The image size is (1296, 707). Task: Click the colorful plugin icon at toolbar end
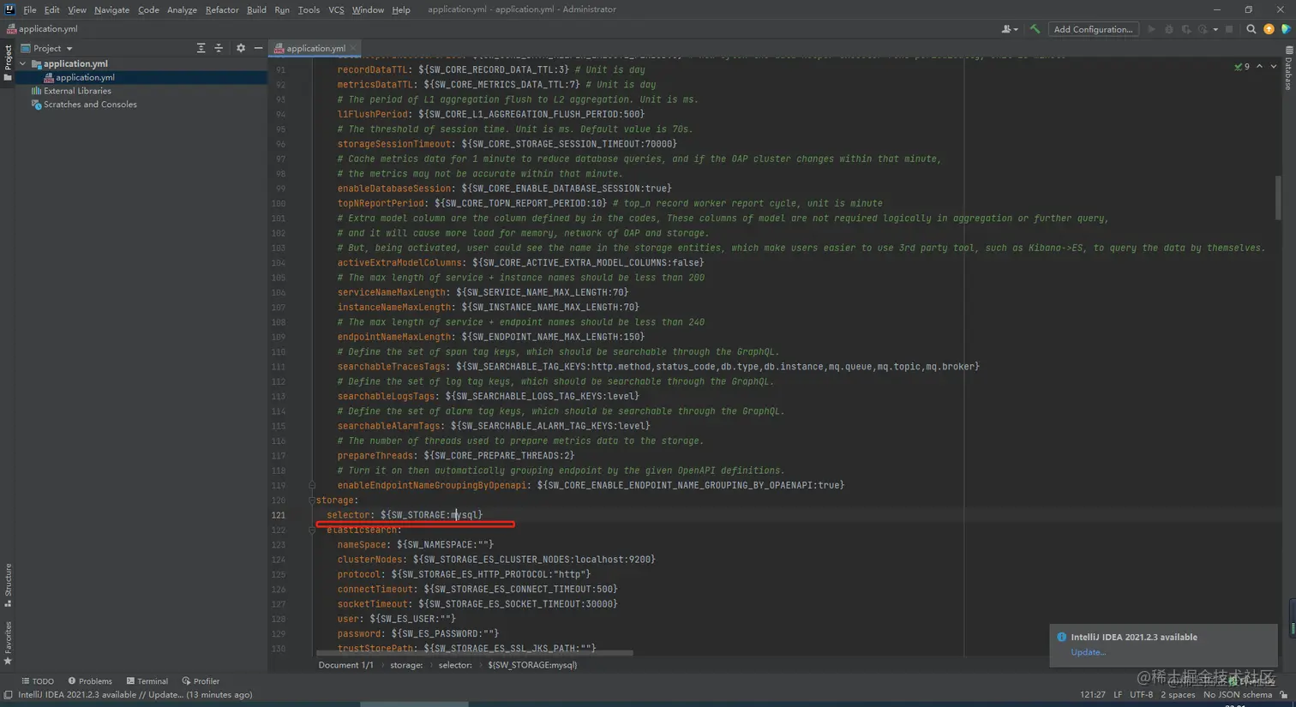click(x=1286, y=29)
